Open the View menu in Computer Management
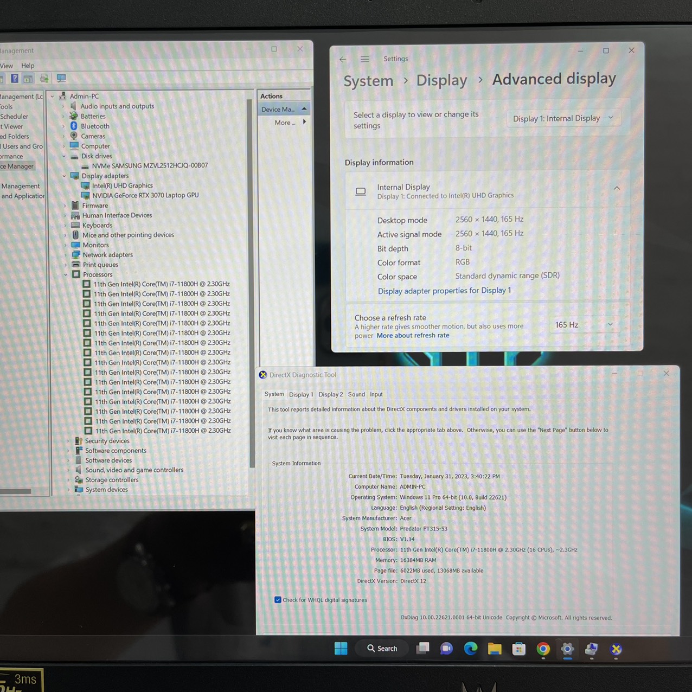692x692 pixels. (x=7, y=66)
